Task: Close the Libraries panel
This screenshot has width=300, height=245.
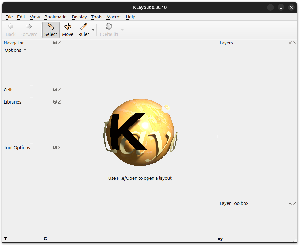Action: [60, 102]
